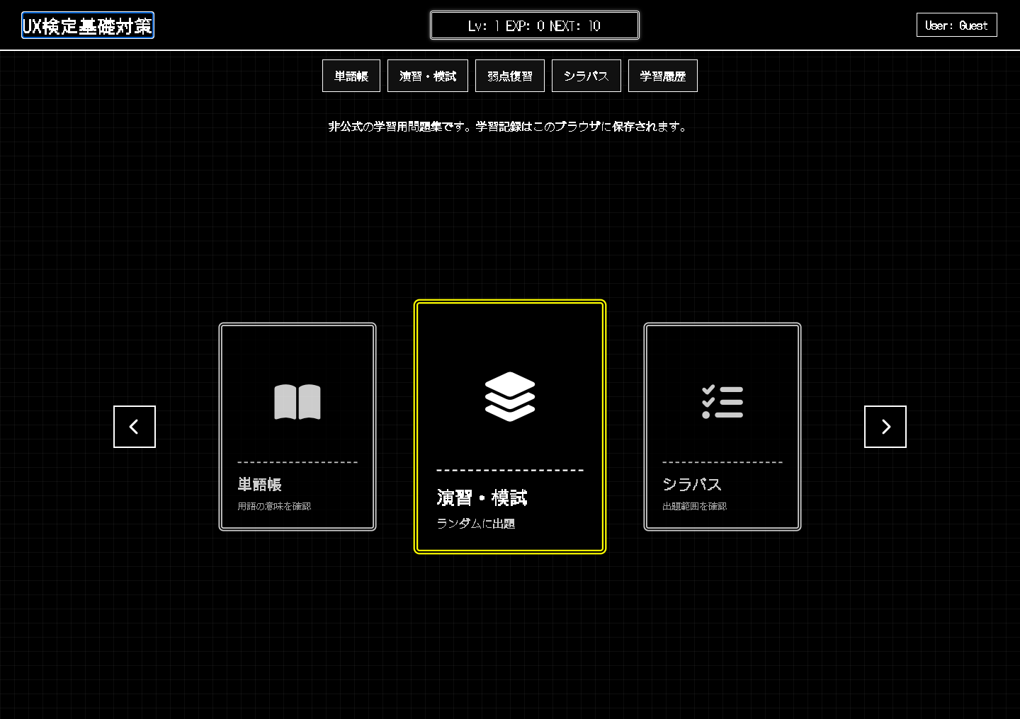Click the Lv: 1 EXP: 0 status panel
1020x719 pixels.
(x=535, y=25)
